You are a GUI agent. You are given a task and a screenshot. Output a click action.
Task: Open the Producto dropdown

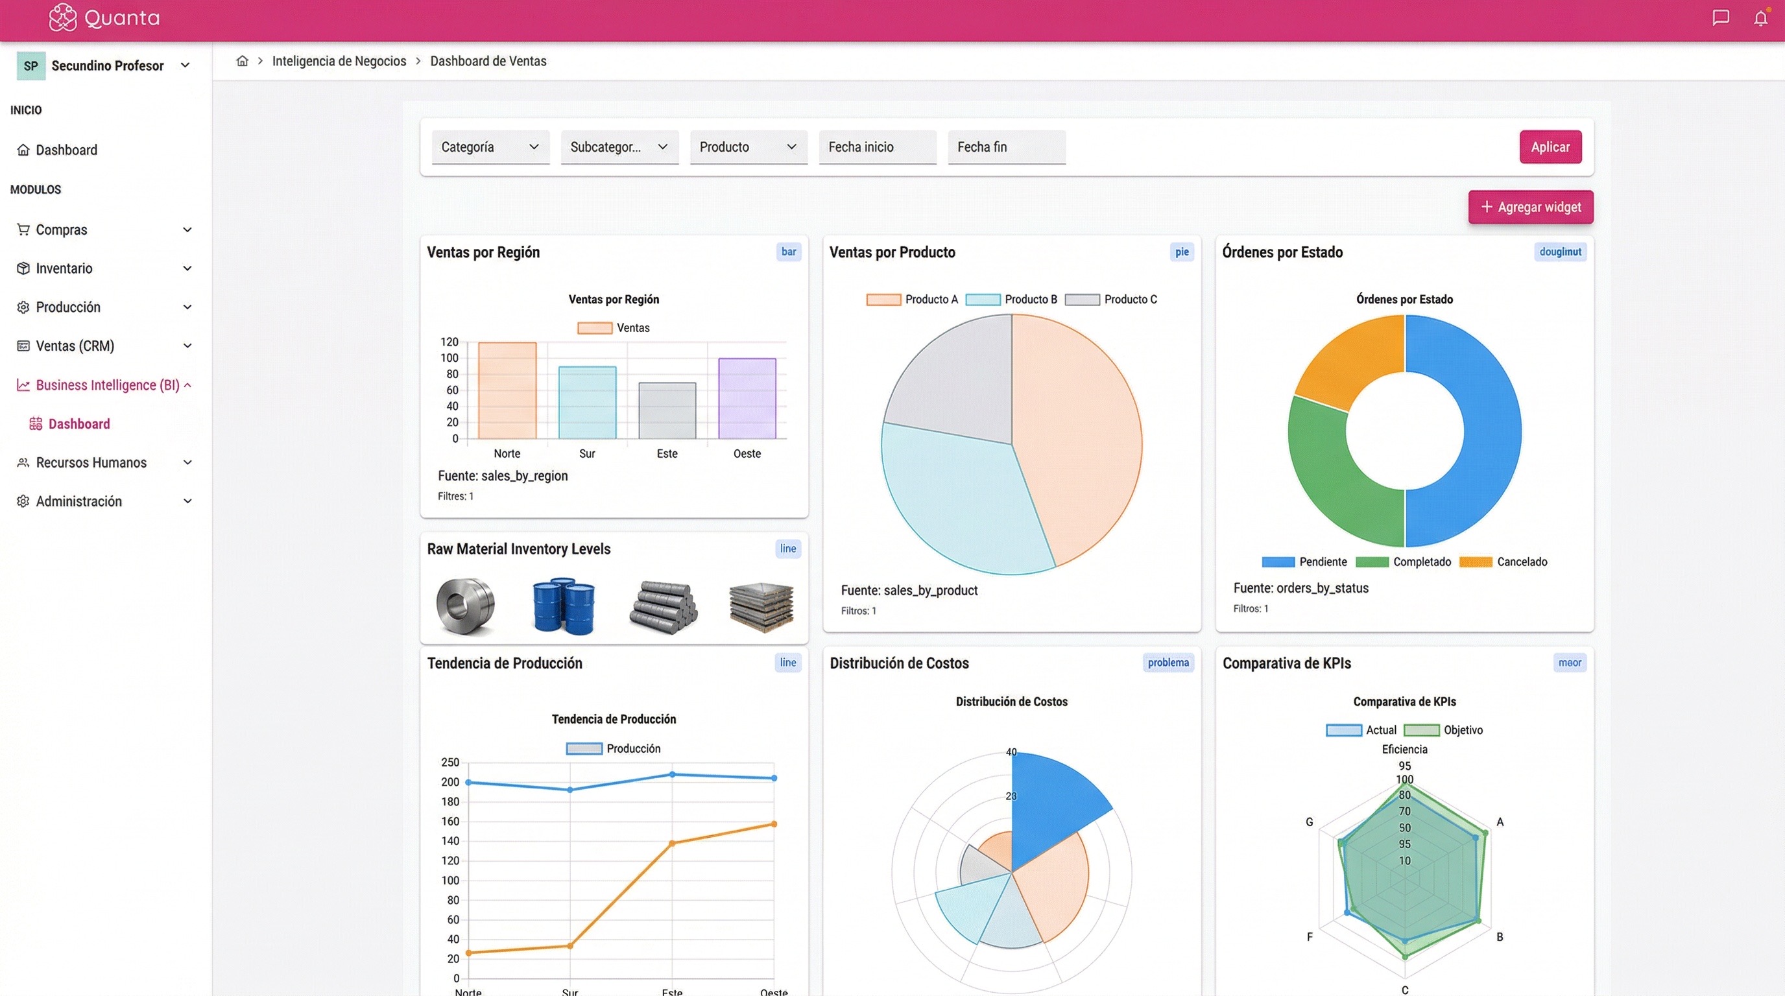click(748, 147)
